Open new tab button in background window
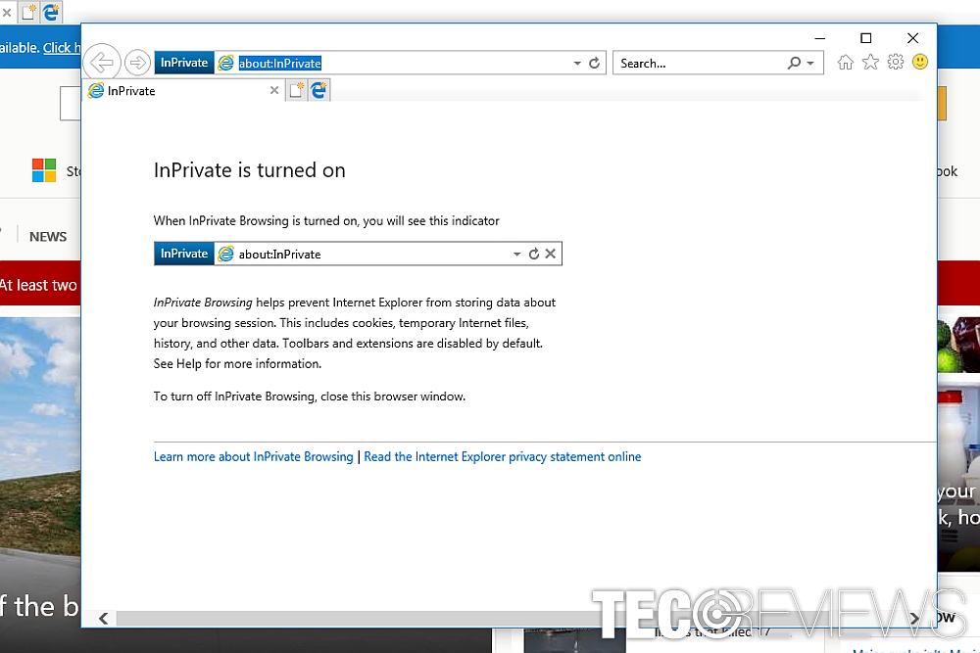Image resolution: width=980 pixels, height=653 pixels. click(x=28, y=13)
